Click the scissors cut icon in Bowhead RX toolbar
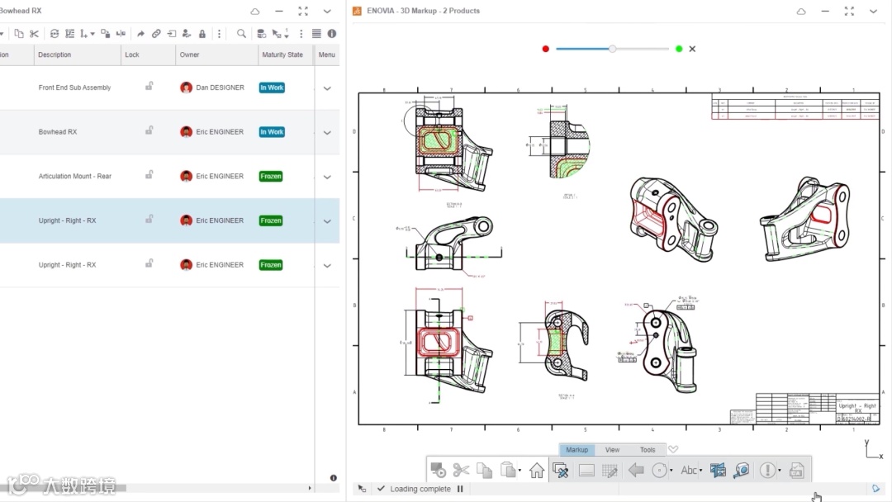Image resolution: width=892 pixels, height=502 pixels. point(34,34)
